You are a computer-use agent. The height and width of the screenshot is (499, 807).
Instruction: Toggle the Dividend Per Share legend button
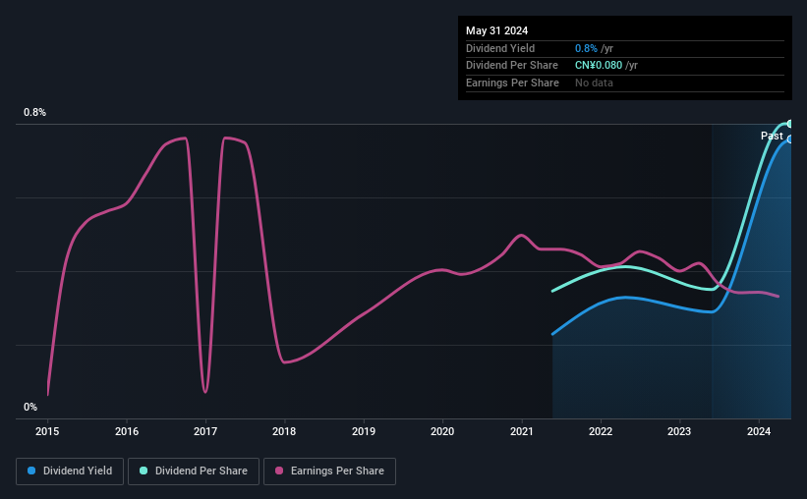[194, 471]
